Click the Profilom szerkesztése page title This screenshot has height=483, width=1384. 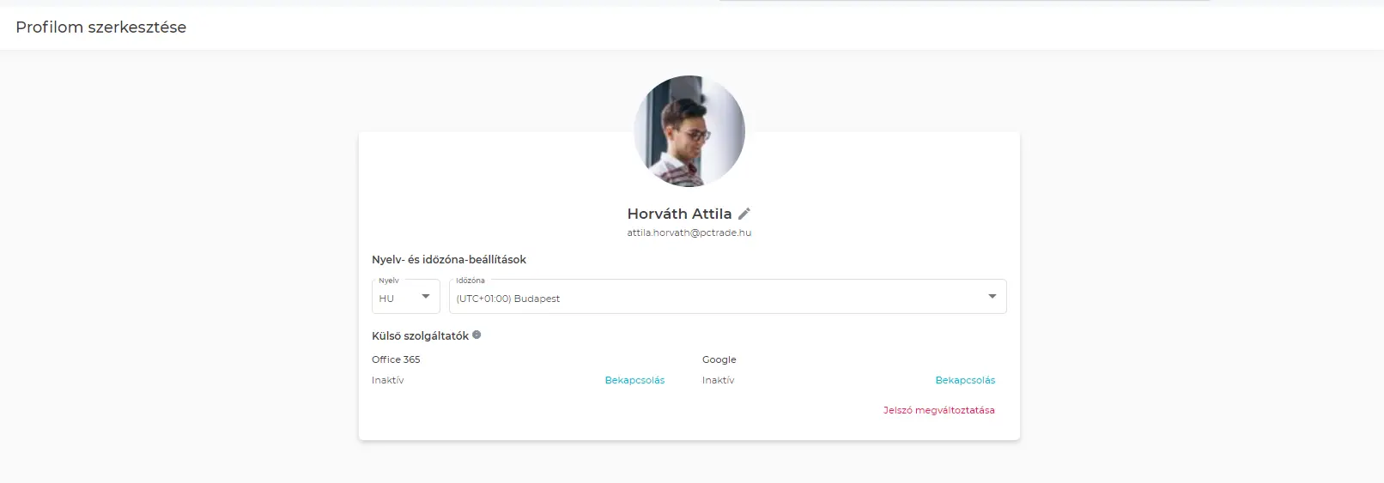tap(101, 27)
